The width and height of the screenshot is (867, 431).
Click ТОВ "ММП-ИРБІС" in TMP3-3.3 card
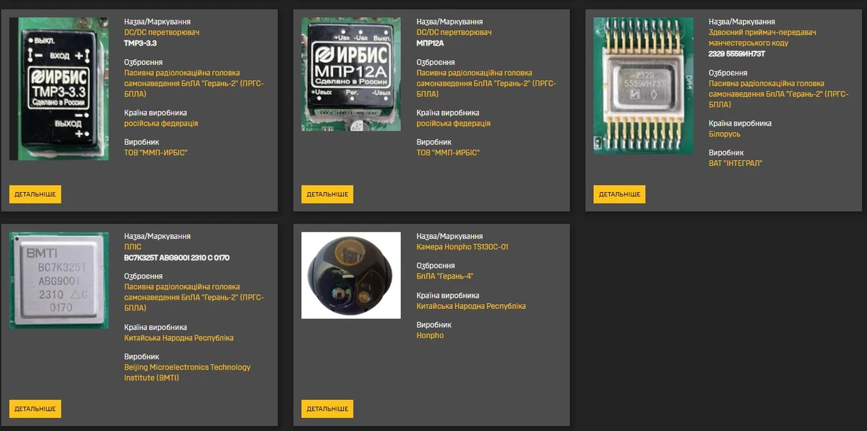coord(156,152)
